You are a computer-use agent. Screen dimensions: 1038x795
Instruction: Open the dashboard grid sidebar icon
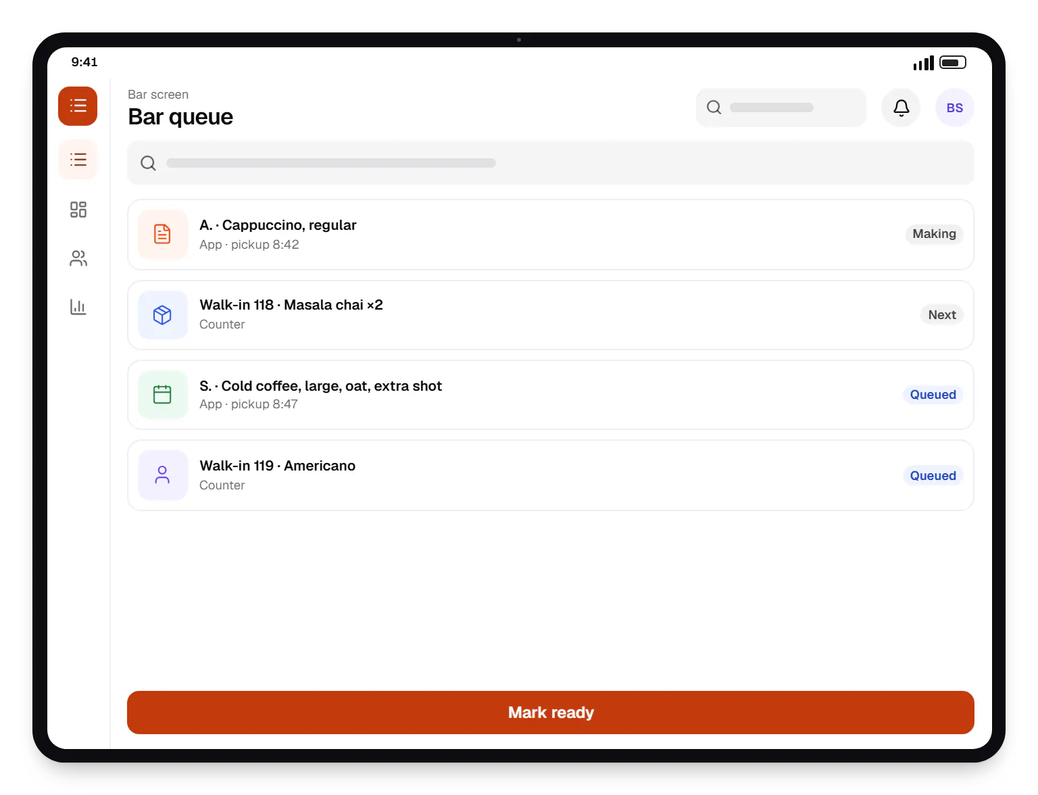[x=78, y=210]
